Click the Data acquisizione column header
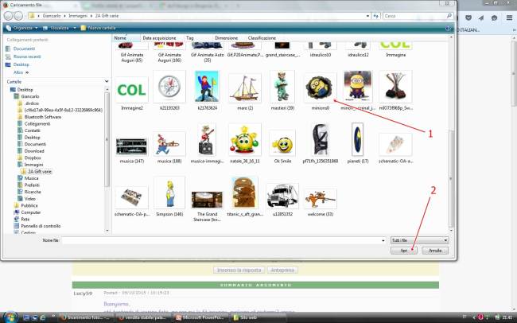The image size is (517, 323). pos(160,37)
